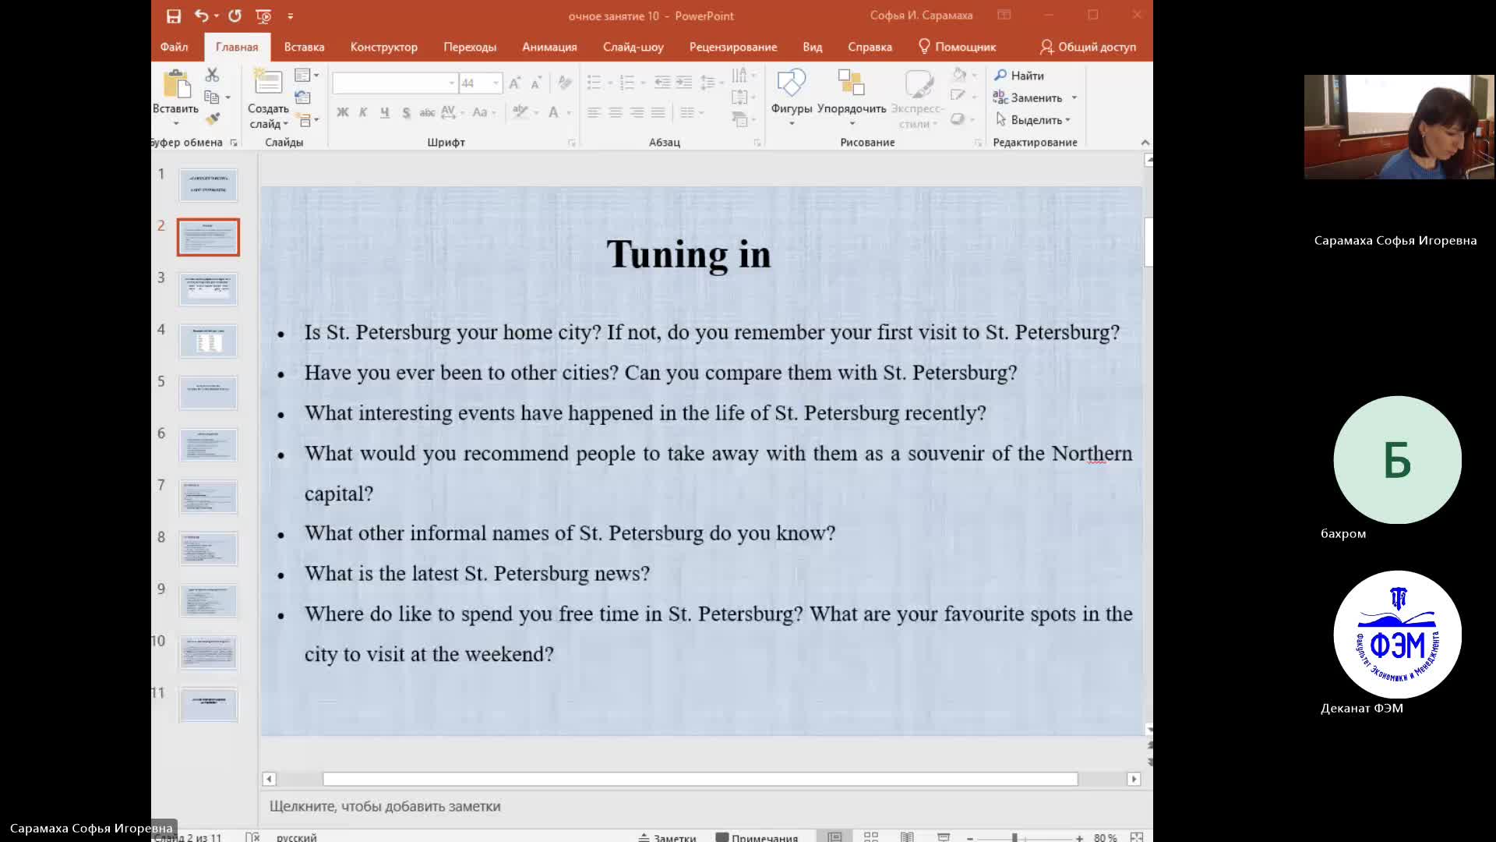Toggle Italic (К) formatting
Viewport: 1496px width, 842px height.
pos(363,112)
